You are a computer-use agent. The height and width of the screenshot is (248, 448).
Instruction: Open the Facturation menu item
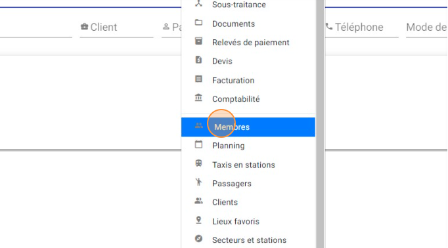248,80
